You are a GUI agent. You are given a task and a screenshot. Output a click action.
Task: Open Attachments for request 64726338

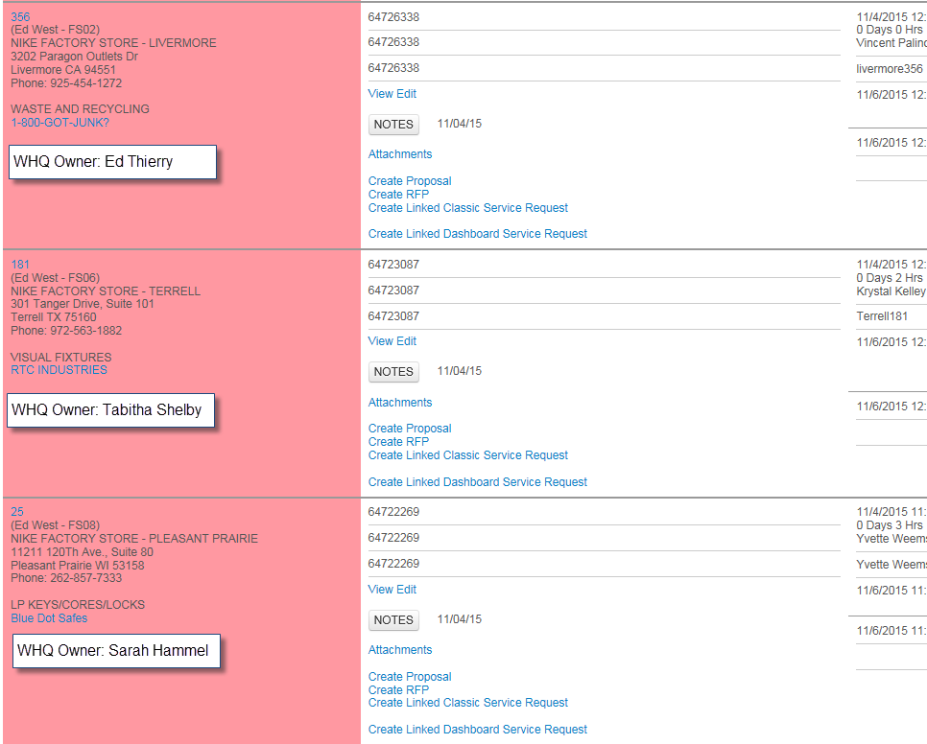click(400, 154)
